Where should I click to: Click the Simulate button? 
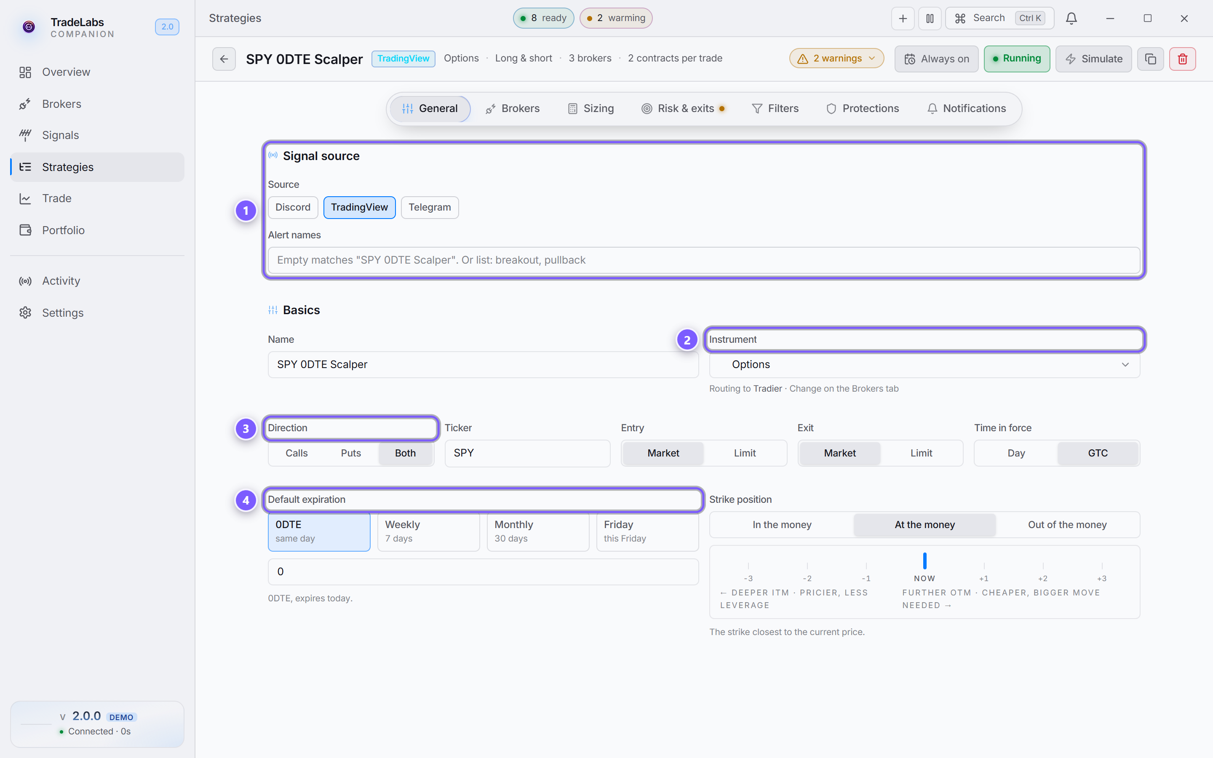[x=1093, y=59]
